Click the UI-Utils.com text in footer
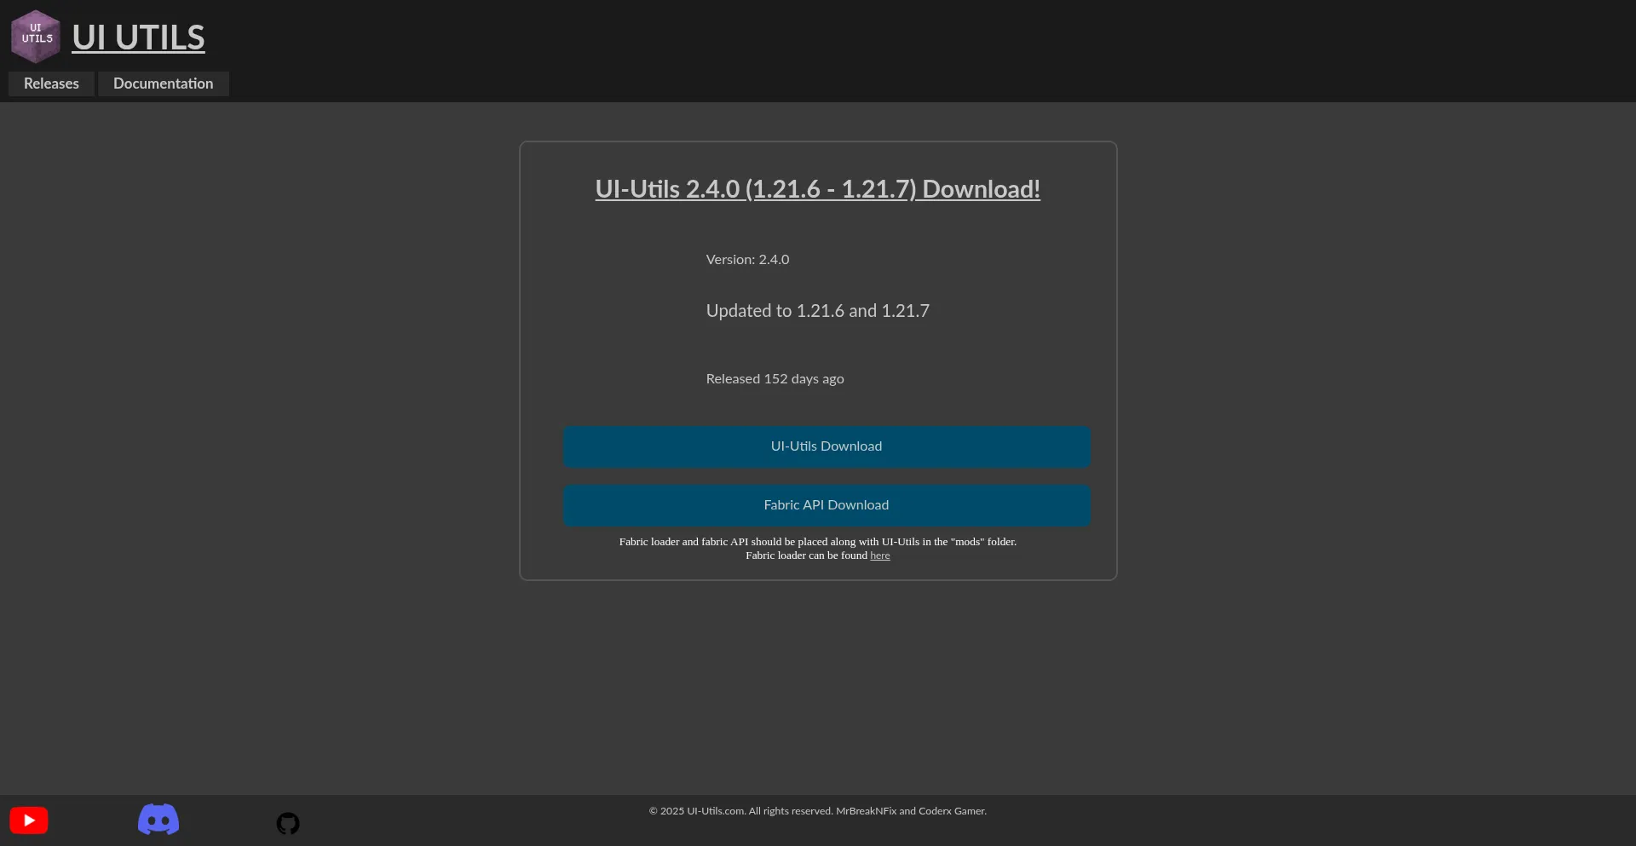 (716, 811)
